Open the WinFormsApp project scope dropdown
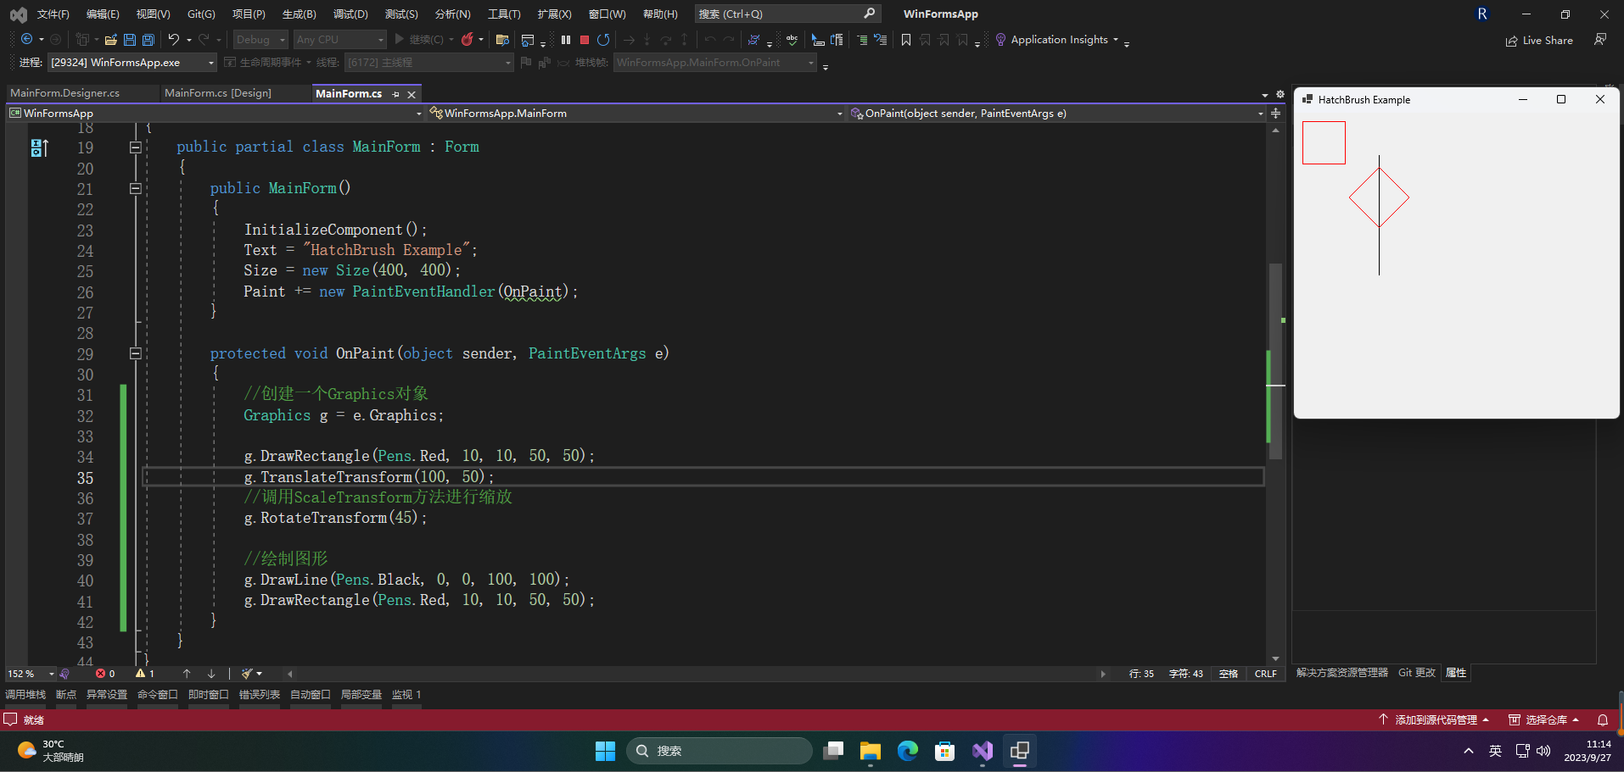Viewport: 1624px width, 772px height. pos(215,113)
